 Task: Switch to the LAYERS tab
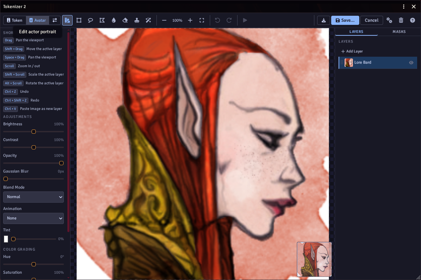coord(356,32)
